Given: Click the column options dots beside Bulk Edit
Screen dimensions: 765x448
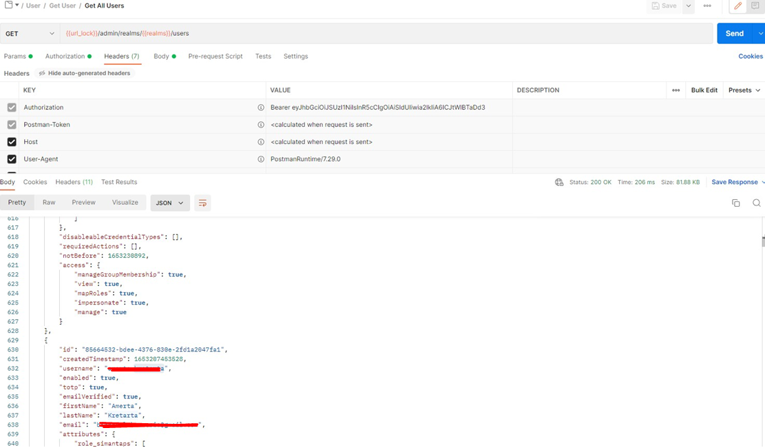Looking at the screenshot, I should (675, 90).
